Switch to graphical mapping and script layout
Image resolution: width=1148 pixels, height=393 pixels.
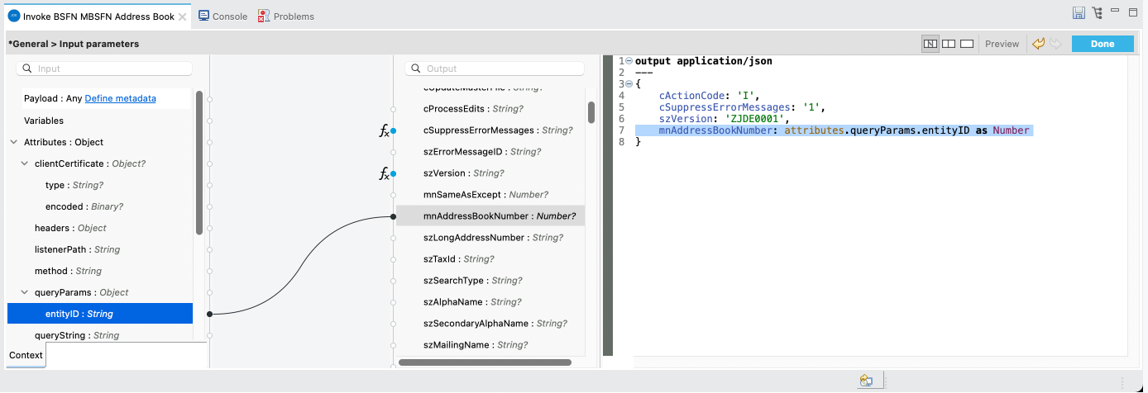point(930,44)
